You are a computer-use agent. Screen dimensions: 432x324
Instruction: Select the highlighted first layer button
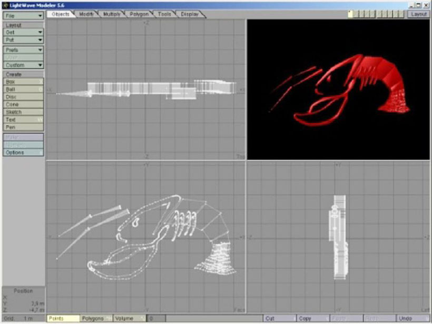350,14
